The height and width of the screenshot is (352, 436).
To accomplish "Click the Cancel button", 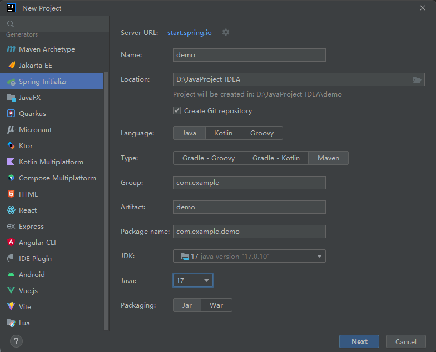I will pyautogui.click(x=406, y=341).
